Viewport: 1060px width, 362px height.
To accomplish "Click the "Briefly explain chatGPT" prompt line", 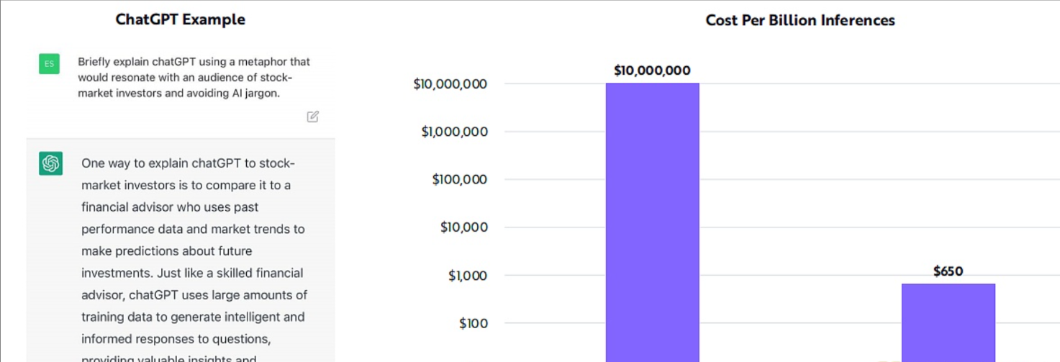I will (x=194, y=62).
